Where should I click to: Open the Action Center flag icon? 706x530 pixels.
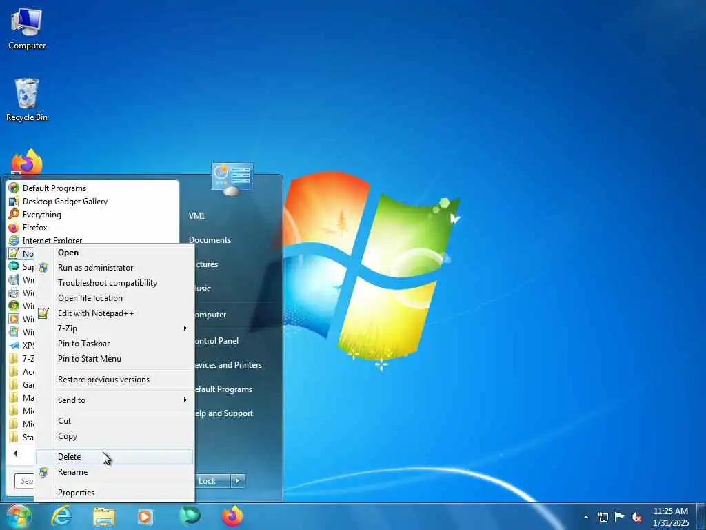click(620, 516)
